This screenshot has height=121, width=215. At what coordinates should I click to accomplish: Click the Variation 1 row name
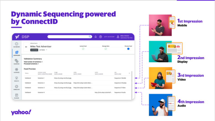point(41,78)
